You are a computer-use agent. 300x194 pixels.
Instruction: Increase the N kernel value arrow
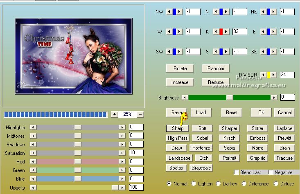226,12
